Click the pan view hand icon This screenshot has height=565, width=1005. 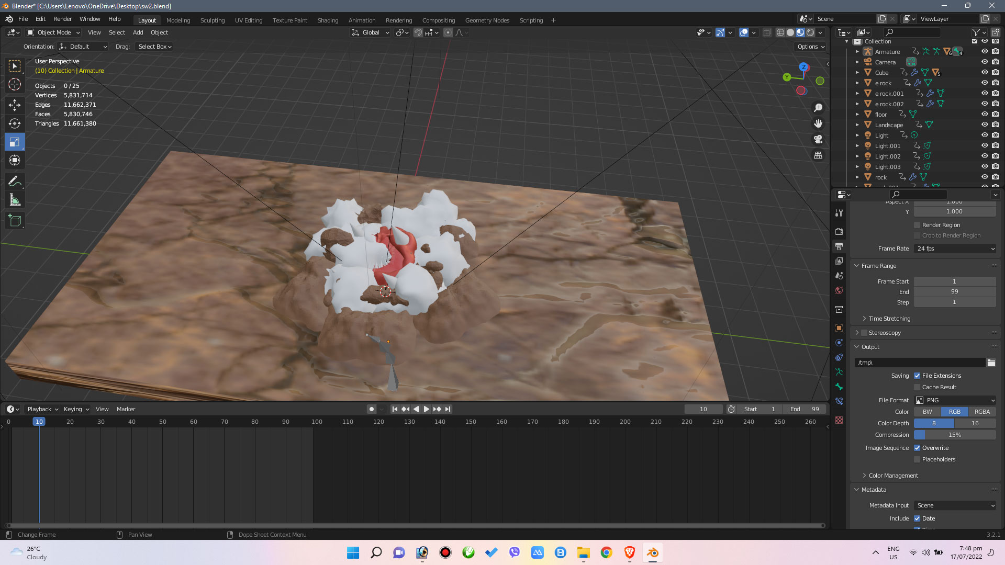(x=818, y=123)
